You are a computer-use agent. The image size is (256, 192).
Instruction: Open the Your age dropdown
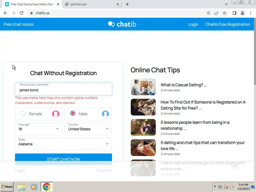(38, 129)
